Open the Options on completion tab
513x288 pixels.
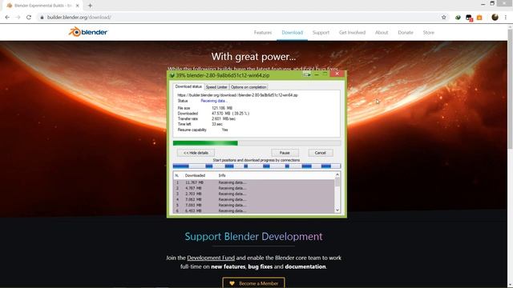pyautogui.click(x=248, y=87)
